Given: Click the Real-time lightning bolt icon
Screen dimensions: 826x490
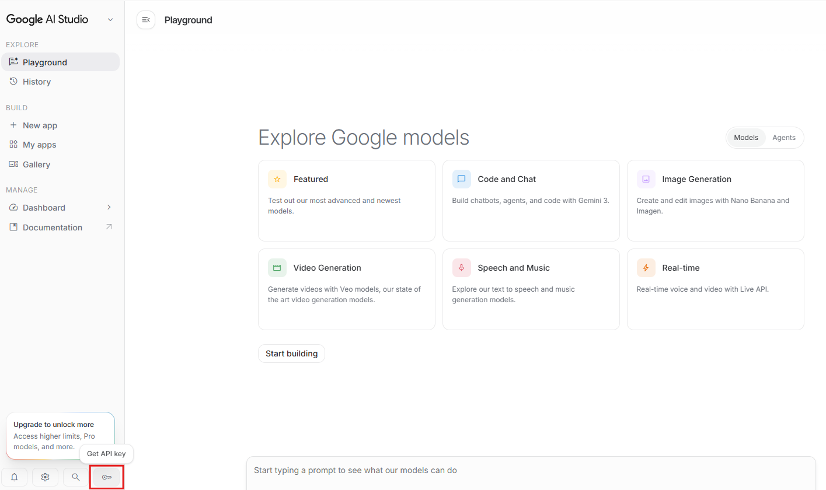Looking at the screenshot, I should (x=646, y=268).
